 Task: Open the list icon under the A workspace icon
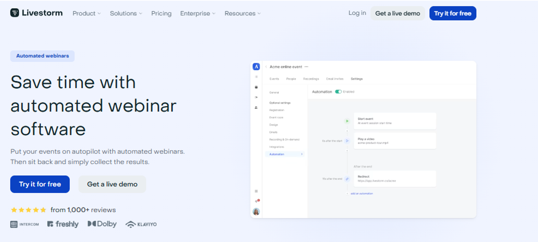[256, 77]
